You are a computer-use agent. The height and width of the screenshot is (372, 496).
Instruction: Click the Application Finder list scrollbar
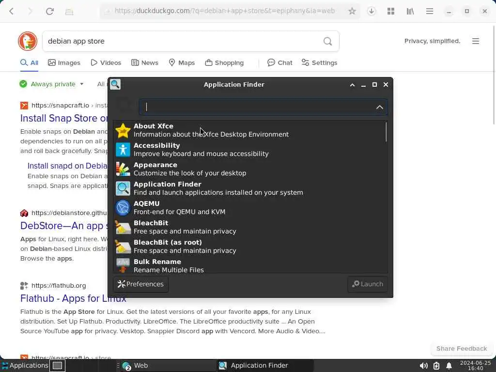click(386, 132)
